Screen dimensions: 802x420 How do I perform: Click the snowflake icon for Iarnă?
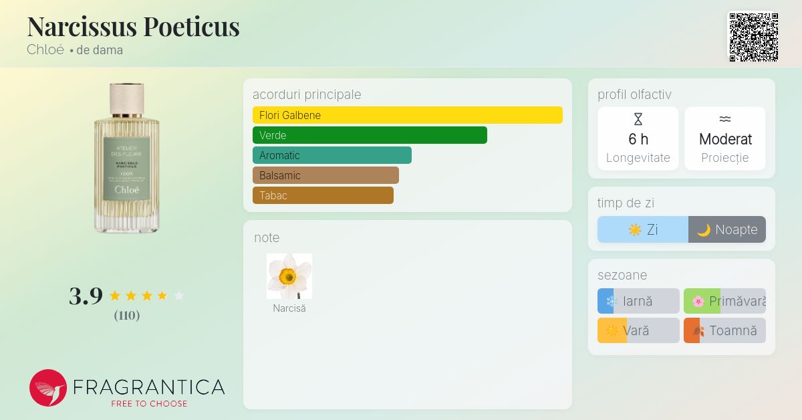(x=611, y=302)
